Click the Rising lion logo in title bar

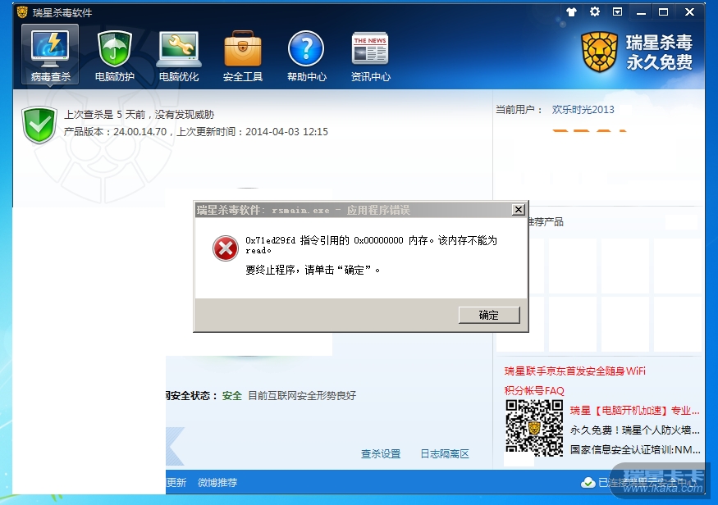pos(22,12)
